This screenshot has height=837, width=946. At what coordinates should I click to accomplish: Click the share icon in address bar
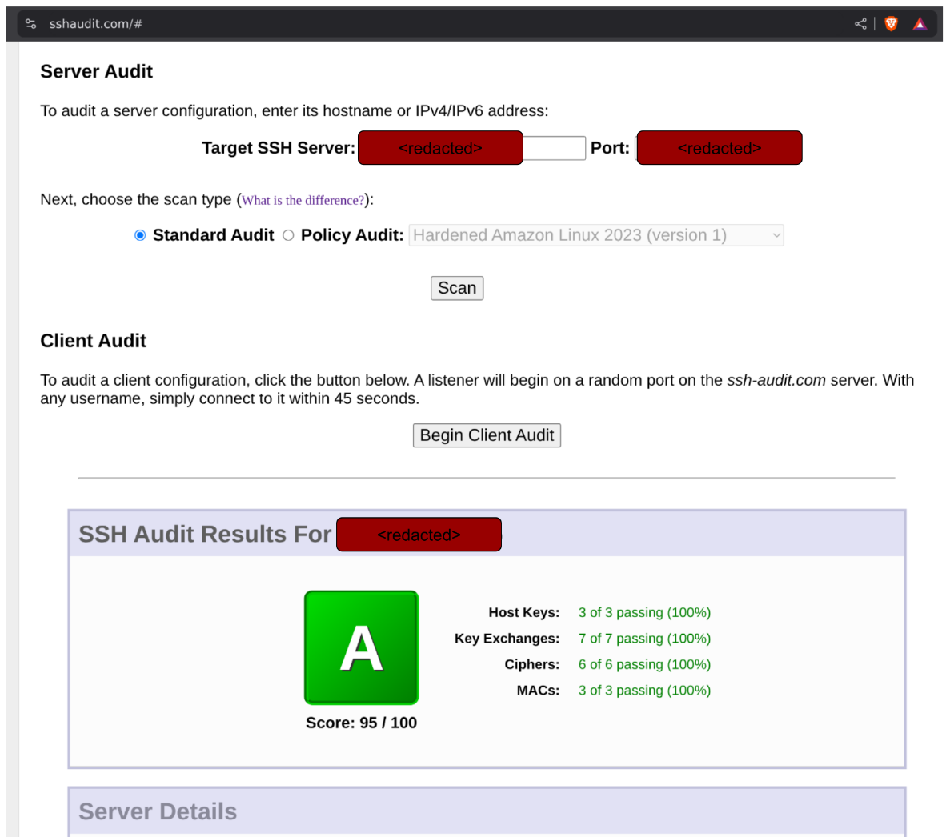click(860, 24)
